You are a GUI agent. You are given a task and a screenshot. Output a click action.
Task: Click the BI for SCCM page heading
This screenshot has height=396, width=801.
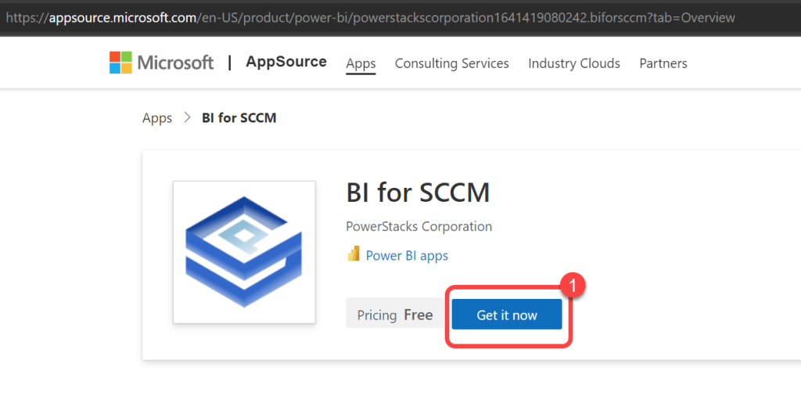coord(418,192)
